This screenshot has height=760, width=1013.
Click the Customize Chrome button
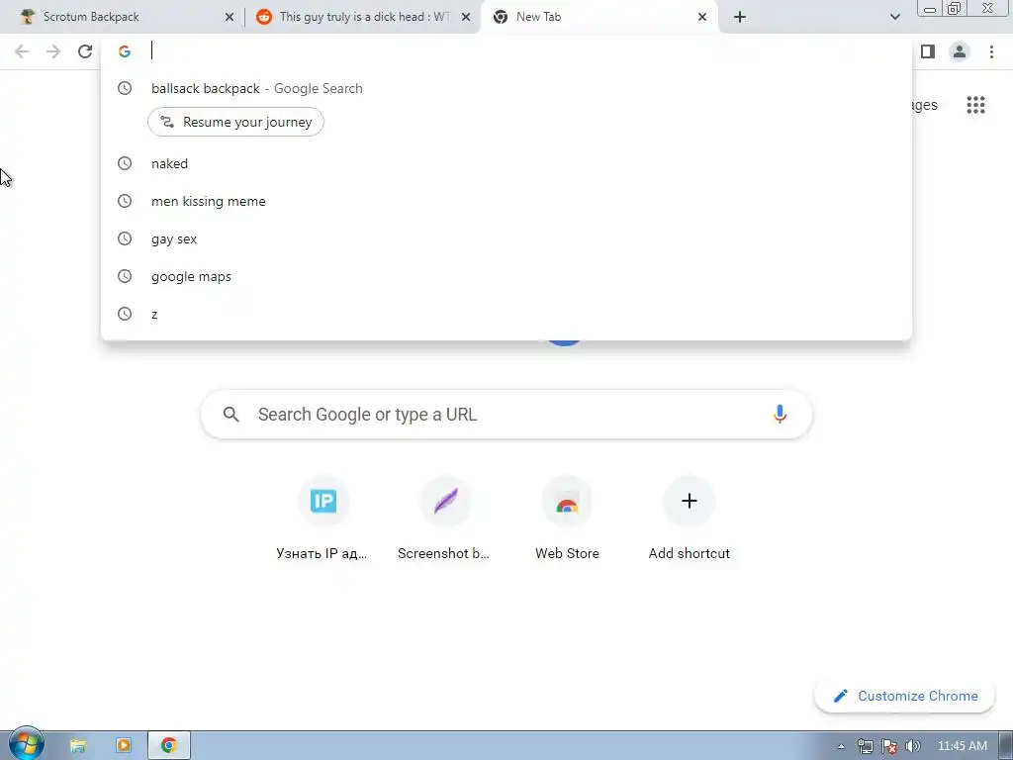coord(904,696)
